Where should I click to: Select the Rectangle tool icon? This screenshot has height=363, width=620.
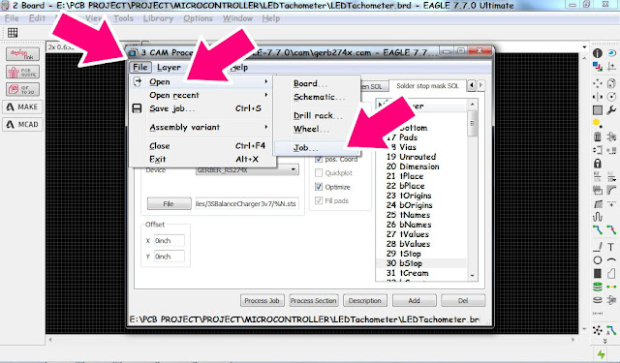point(598,273)
